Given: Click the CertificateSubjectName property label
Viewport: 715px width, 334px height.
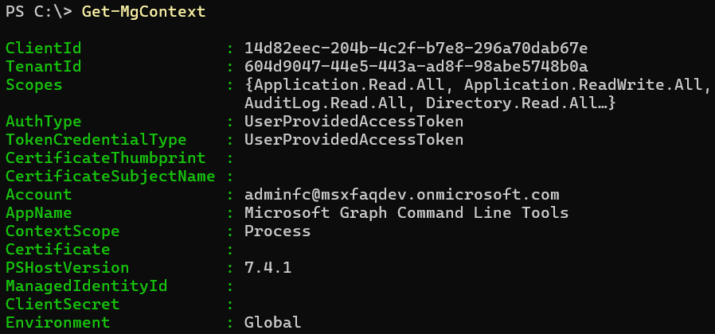Looking at the screenshot, I should click(x=110, y=177).
